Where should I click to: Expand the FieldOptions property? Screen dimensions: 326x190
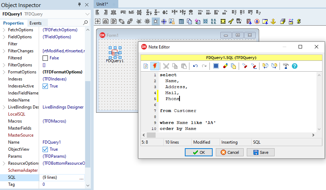coord(4,37)
